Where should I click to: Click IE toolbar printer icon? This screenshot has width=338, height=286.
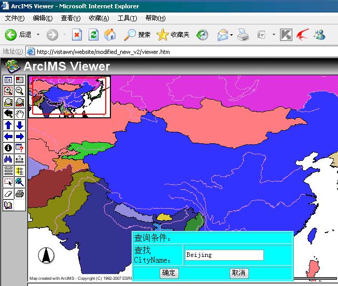point(243,35)
